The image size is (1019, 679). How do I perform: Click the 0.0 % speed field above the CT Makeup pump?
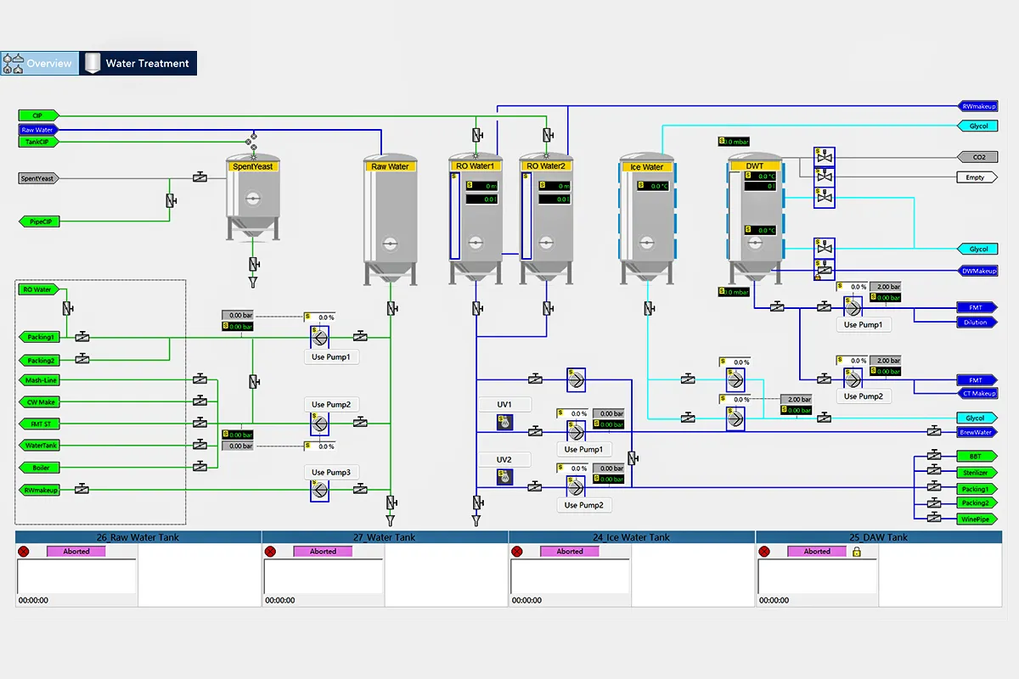coord(852,361)
